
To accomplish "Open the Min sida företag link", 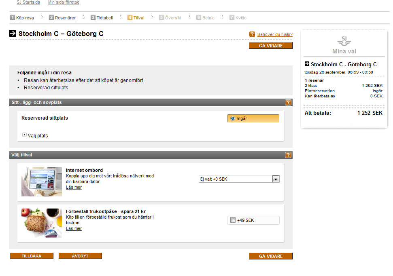I will pyautogui.click(x=64, y=2).
